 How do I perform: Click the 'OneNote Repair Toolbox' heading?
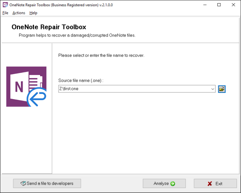[49, 27]
